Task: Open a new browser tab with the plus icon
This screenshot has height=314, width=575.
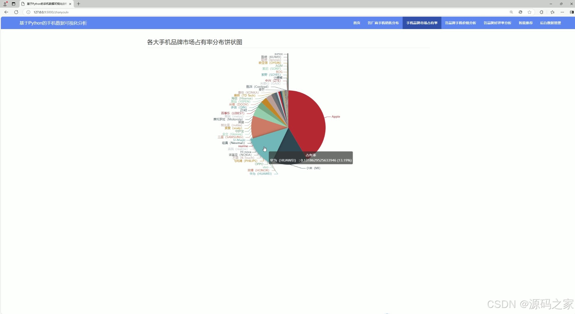Action: pyautogui.click(x=78, y=4)
